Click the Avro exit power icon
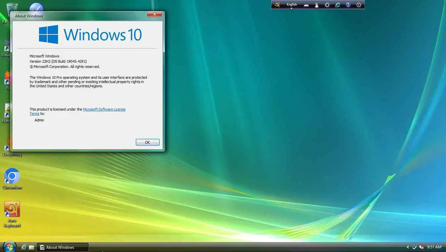This screenshot has width=446, height=252. 358,5
